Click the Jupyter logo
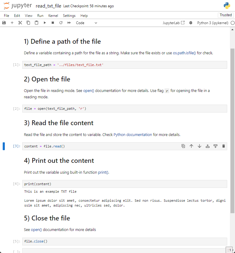235x253 pixels. click(x=18, y=6)
